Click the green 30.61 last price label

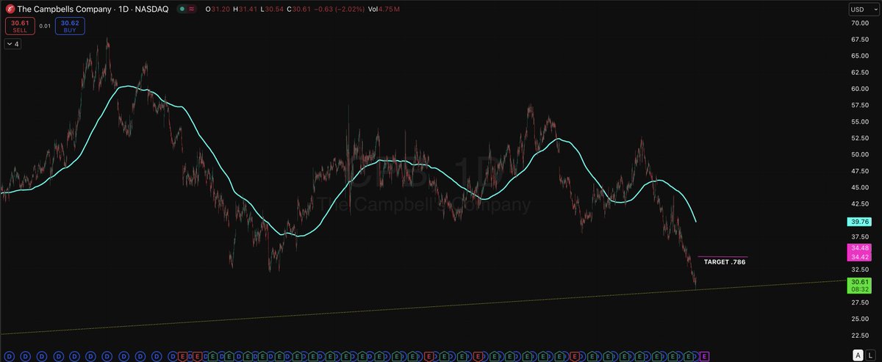859,282
